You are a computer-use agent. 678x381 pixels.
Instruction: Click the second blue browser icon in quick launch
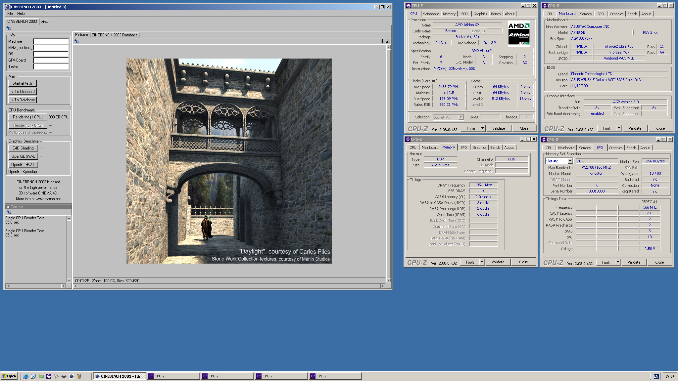33,376
